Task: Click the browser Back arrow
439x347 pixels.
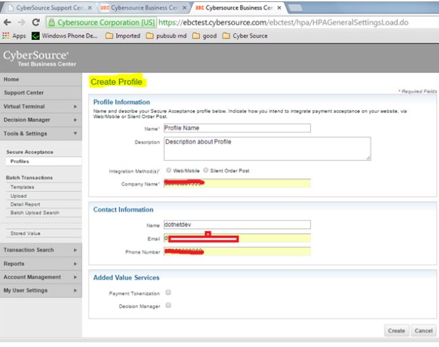Action: pyautogui.click(x=7, y=22)
